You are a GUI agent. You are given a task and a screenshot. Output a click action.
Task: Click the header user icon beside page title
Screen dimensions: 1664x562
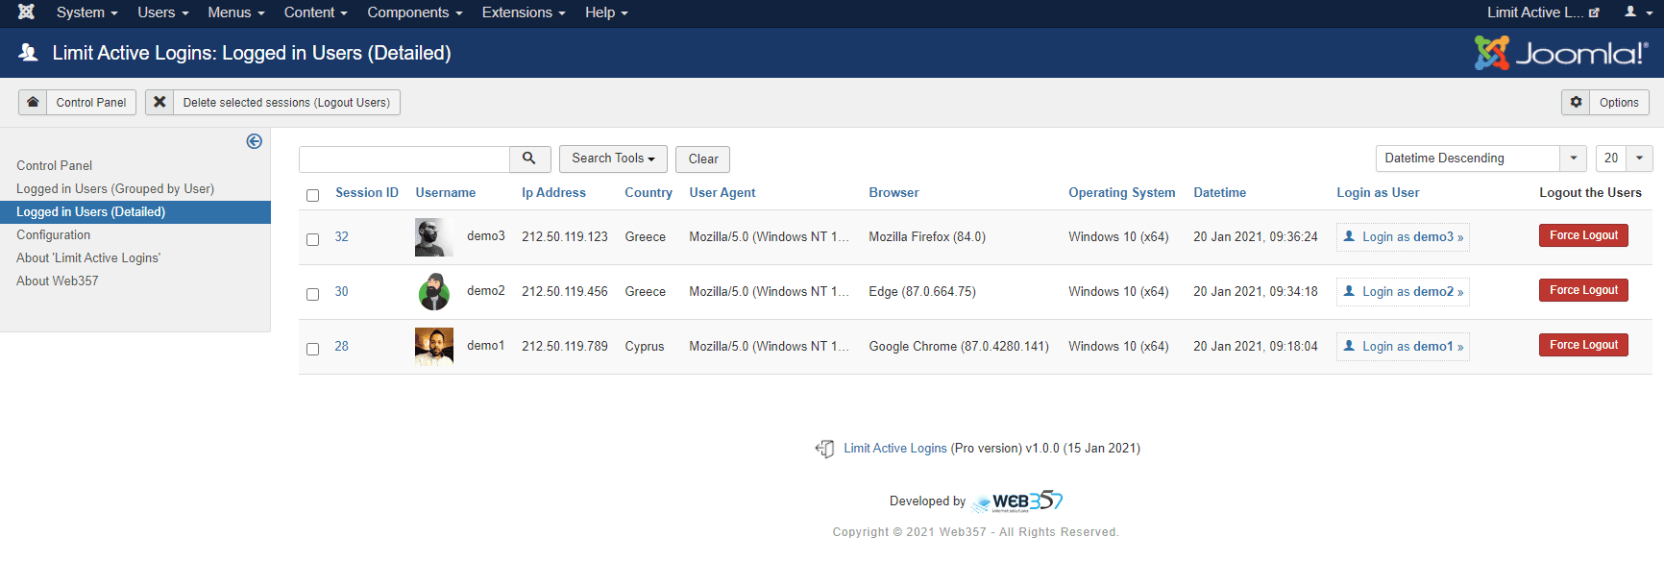29,53
